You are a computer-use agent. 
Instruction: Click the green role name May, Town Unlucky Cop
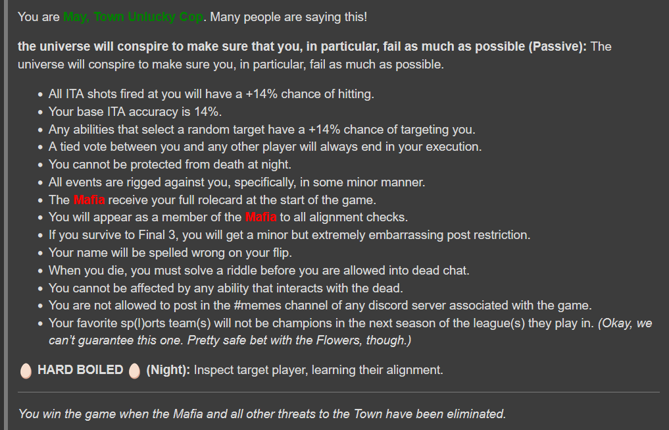[x=133, y=17]
